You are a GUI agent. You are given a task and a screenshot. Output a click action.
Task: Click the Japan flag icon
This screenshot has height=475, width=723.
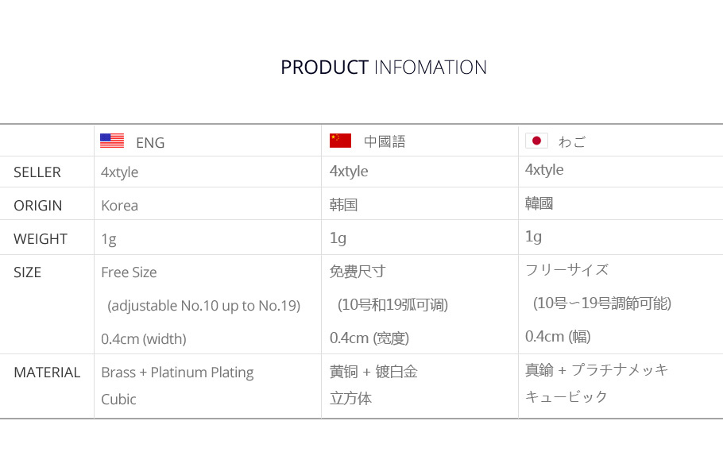tap(536, 141)
